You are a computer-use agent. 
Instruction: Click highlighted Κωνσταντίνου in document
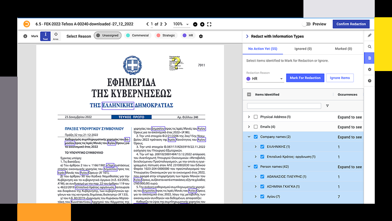pos(81,202)
